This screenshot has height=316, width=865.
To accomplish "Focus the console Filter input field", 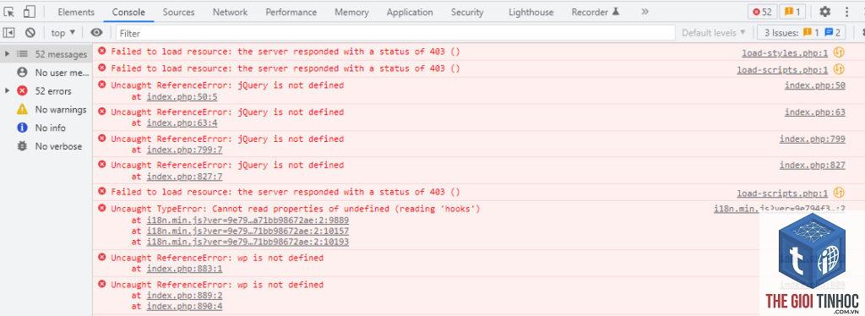I will point(395,33).
